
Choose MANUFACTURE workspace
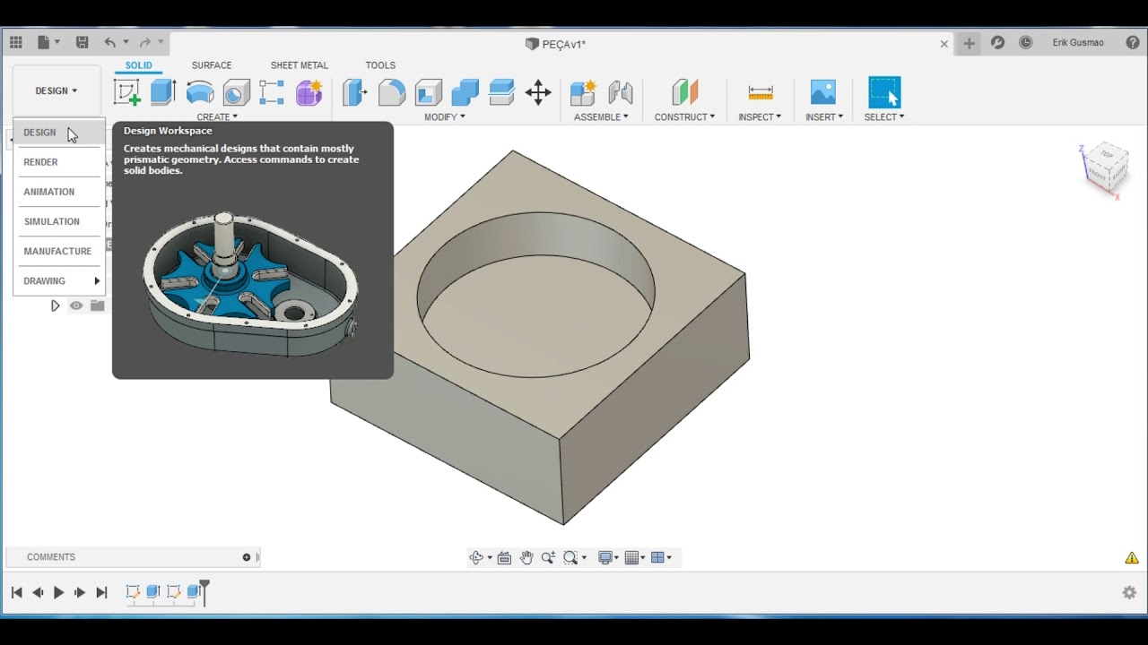point(59,251)
